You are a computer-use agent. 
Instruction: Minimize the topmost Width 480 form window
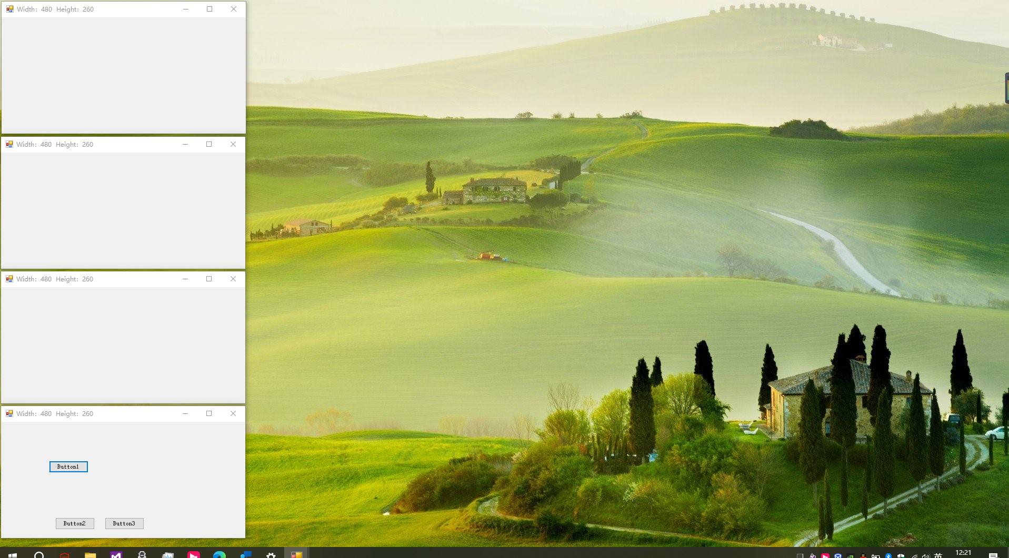point(186,9)
